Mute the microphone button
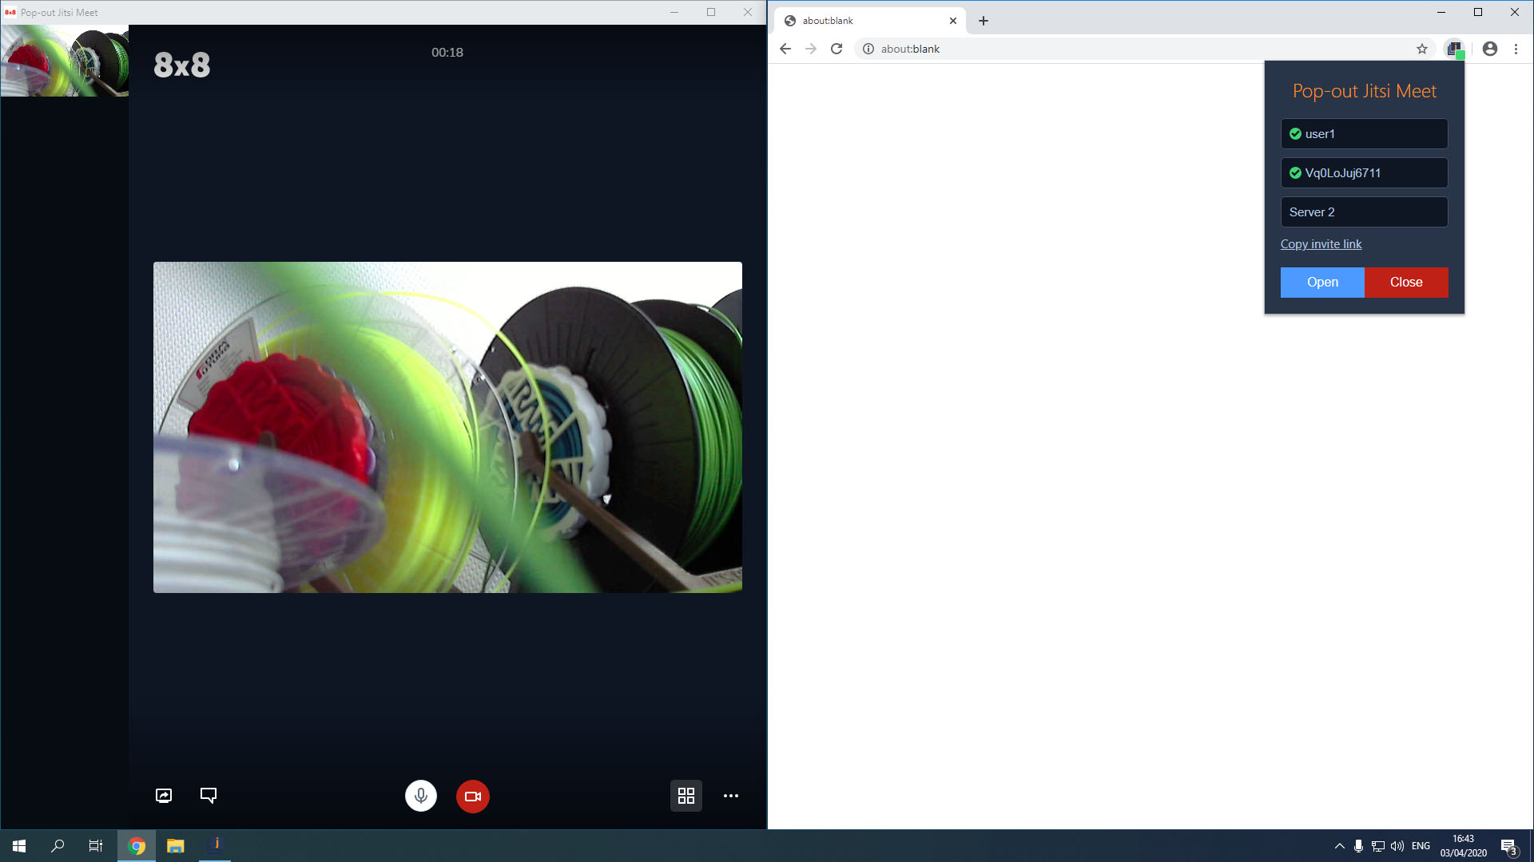 point(421,796)
